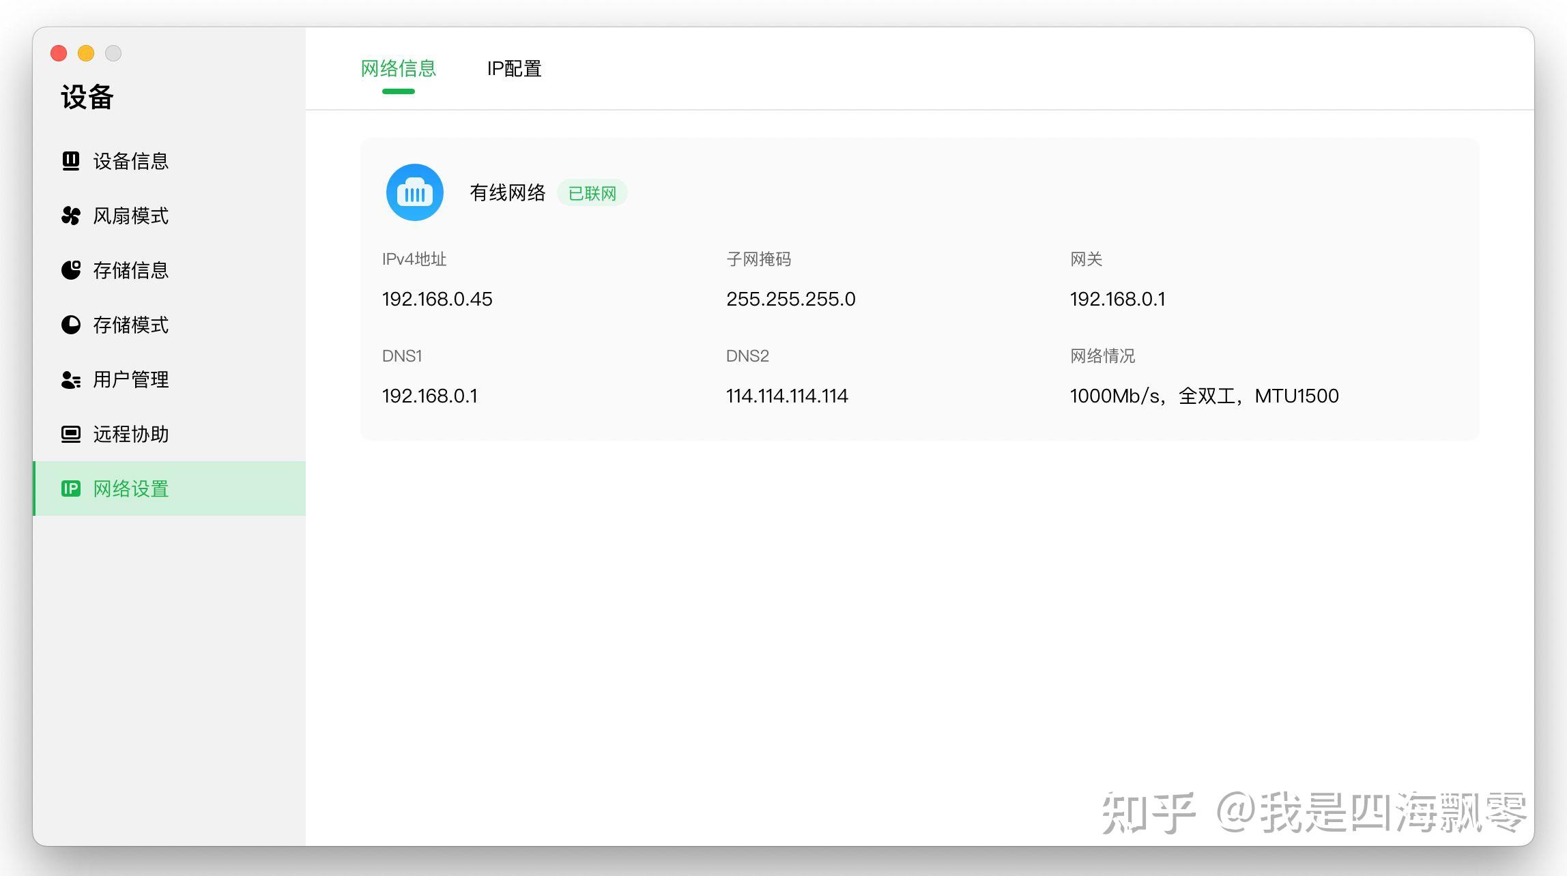Click the 网络情况 speed info text
1567x876 pixels.
(x=1203, y=395)
